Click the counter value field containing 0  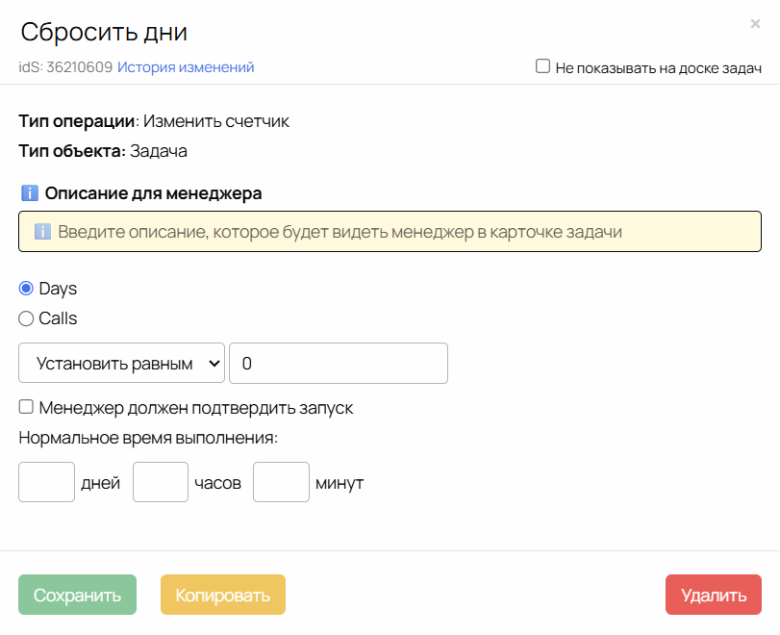339,364
